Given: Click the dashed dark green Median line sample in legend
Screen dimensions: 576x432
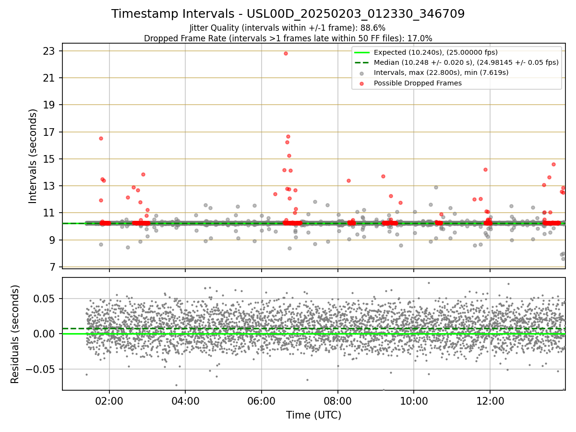Looking at the screenshot, I should (x=362, y=62).
